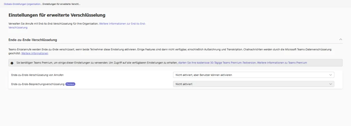Image resolution: width=351 pixels, height=126 pixels.
Task: Click the current breadcrumb 'Einstellungen für erweiterte Verschl...'
Action: [61, 4]
